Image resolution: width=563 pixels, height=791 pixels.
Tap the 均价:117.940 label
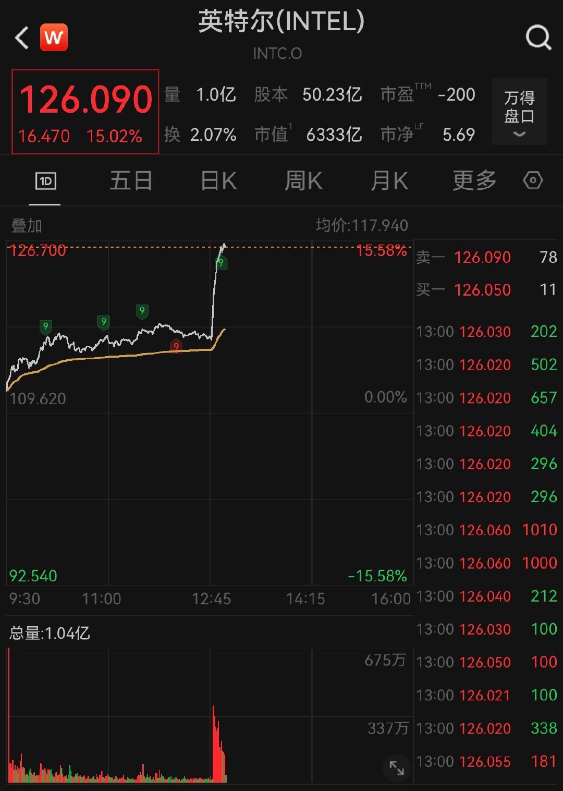[x=362, y=225]
